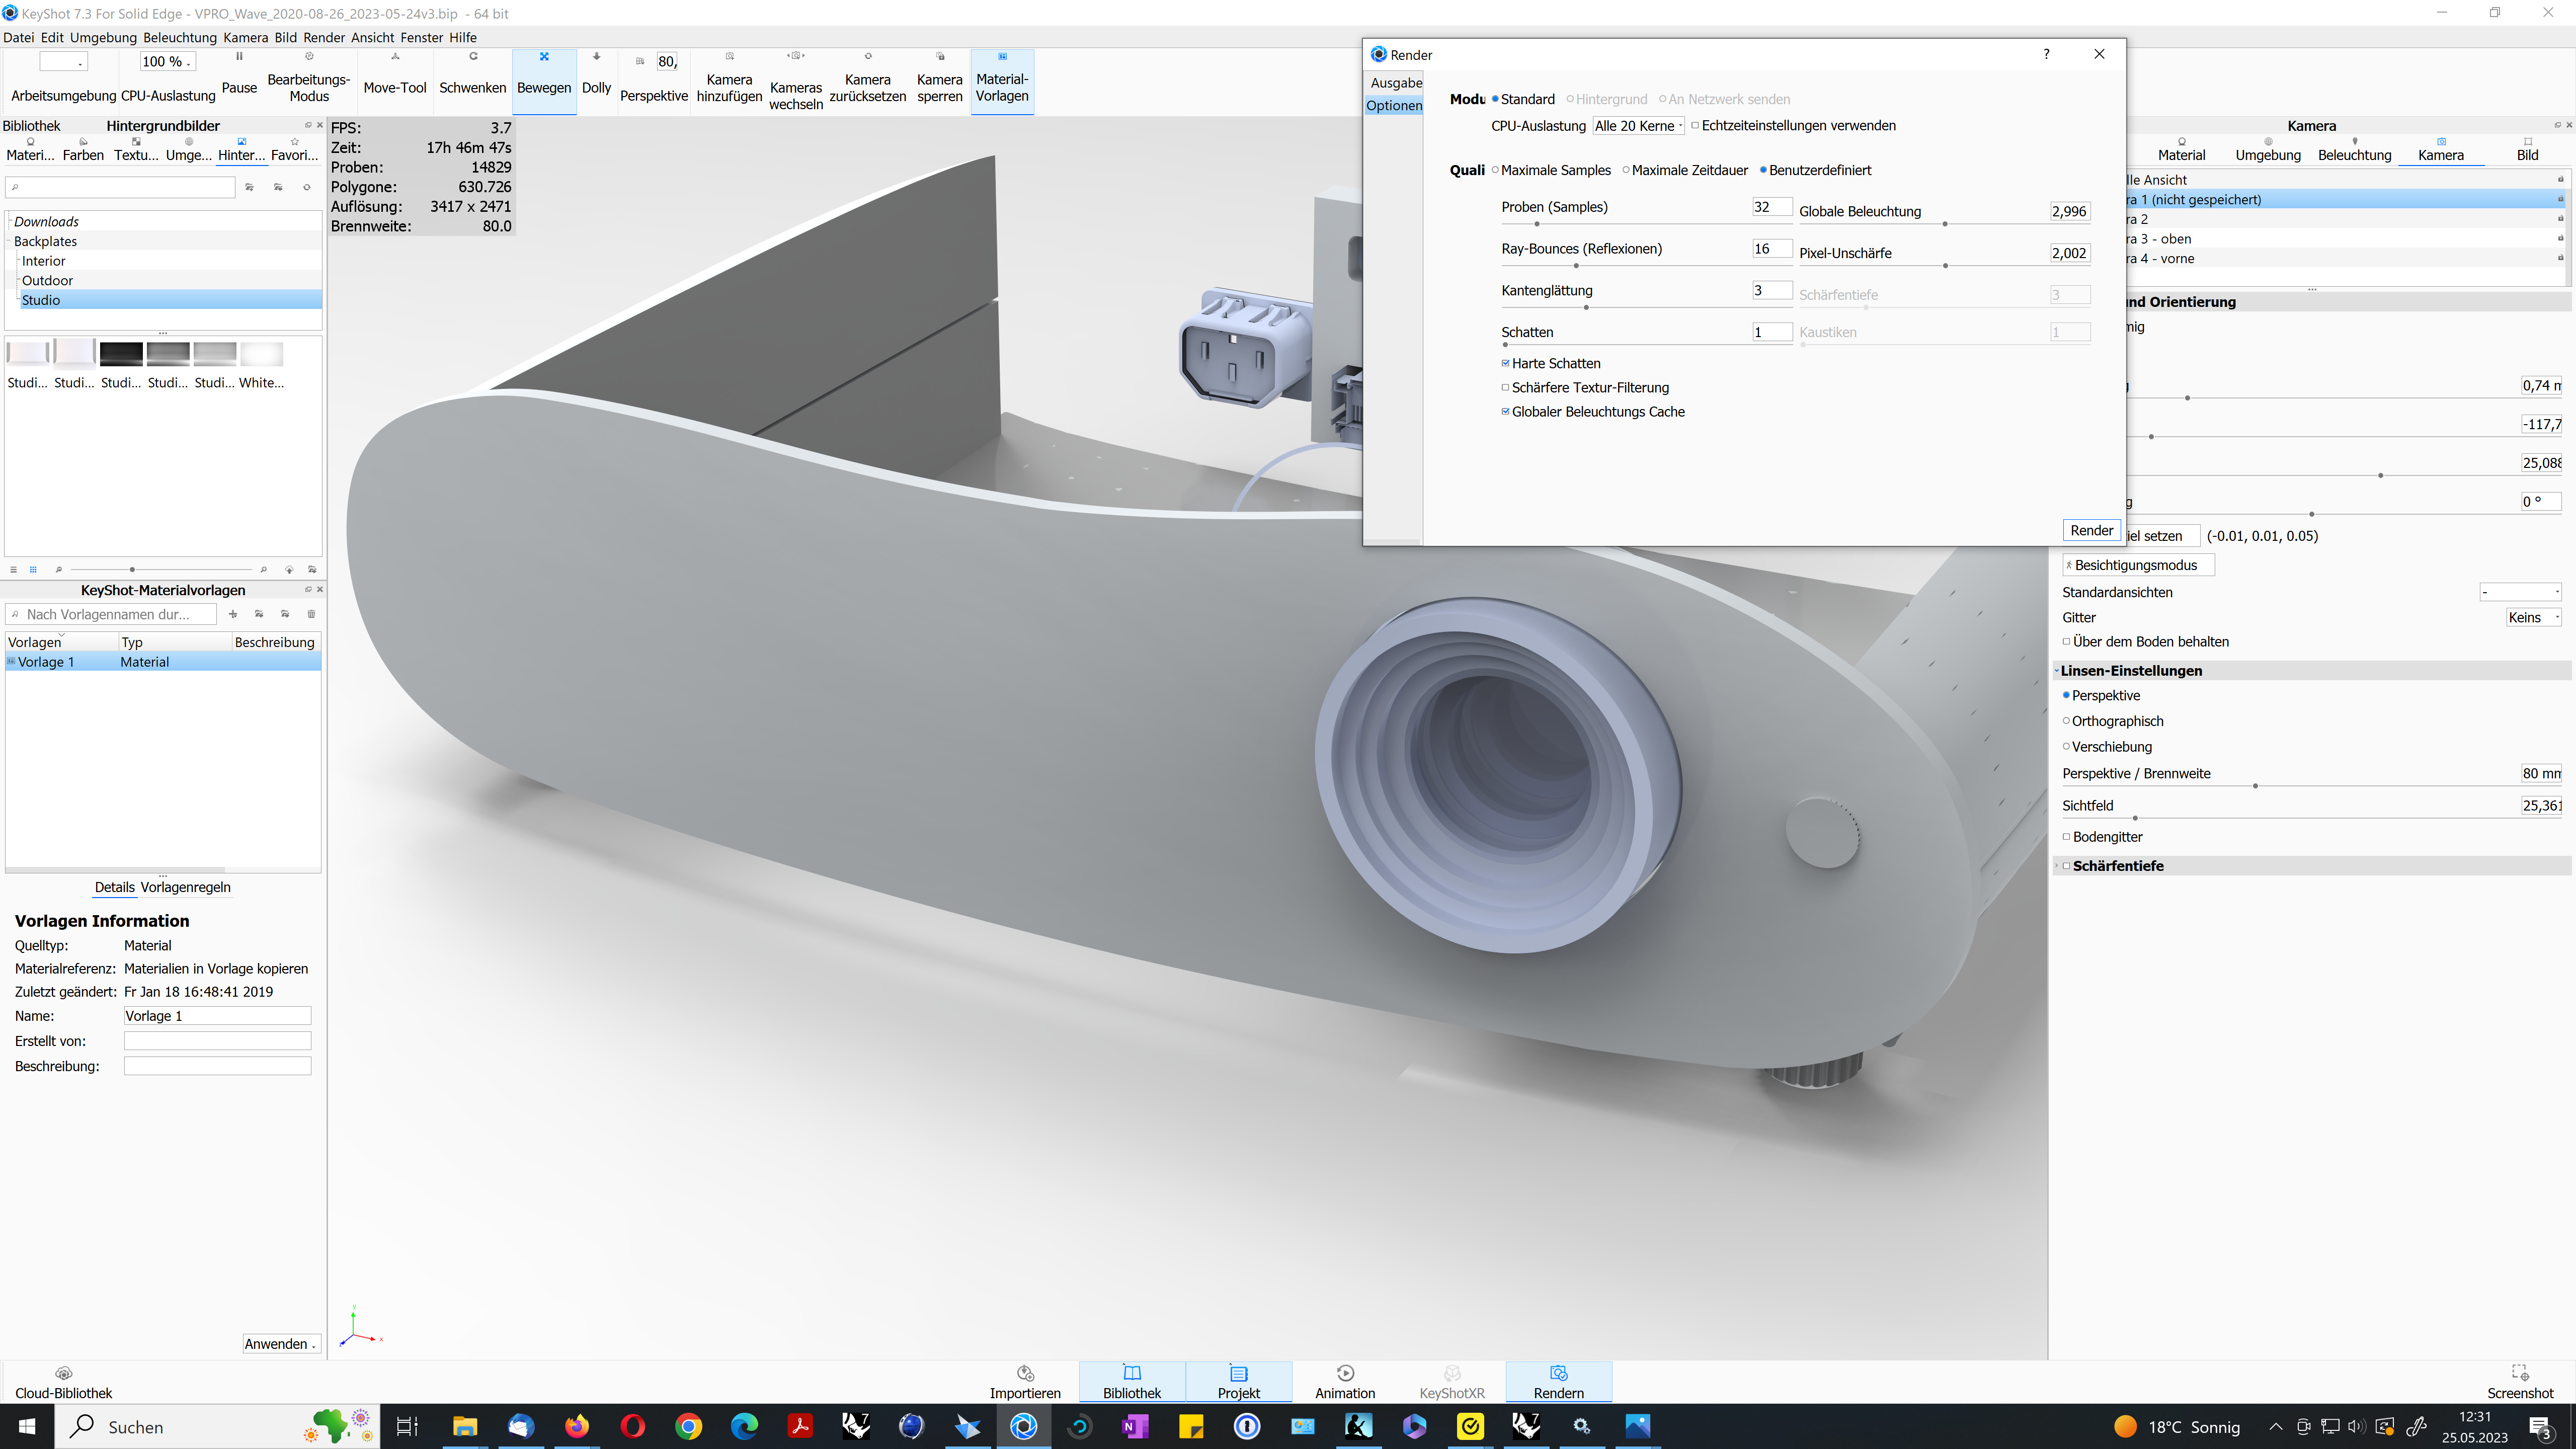Click Kamera sperren toolbar icon
The image size is (2576, 1449).
(x=940, y=77)
